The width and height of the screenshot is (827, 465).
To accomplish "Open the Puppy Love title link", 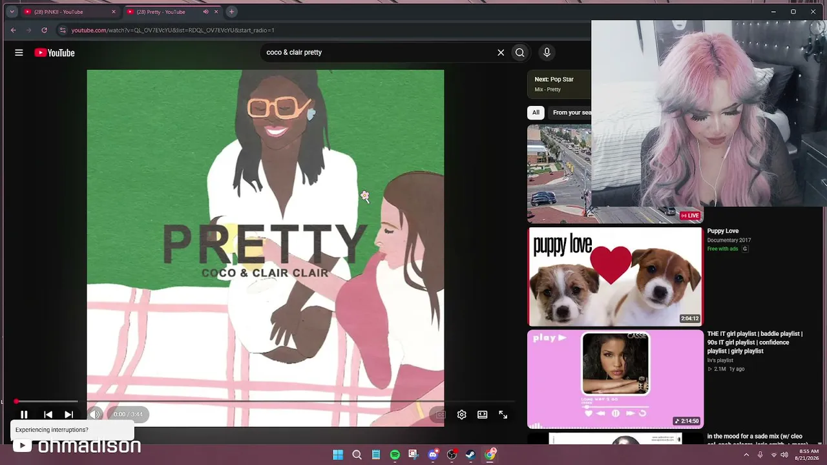I will click(x=723, y=231).
